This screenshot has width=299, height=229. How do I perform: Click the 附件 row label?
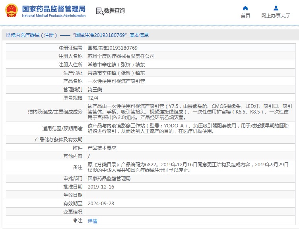point(78,148)
